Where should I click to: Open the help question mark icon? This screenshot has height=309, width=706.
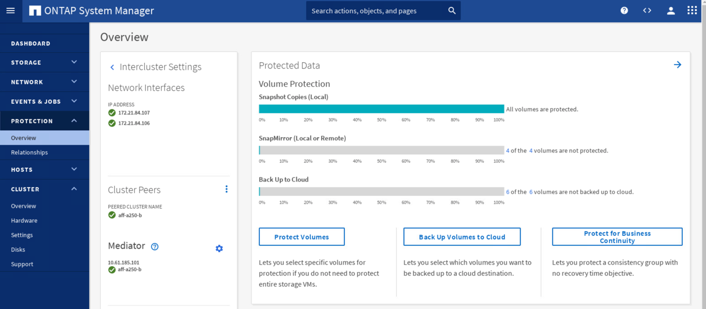pyautogui.click(x=624, y=10)
